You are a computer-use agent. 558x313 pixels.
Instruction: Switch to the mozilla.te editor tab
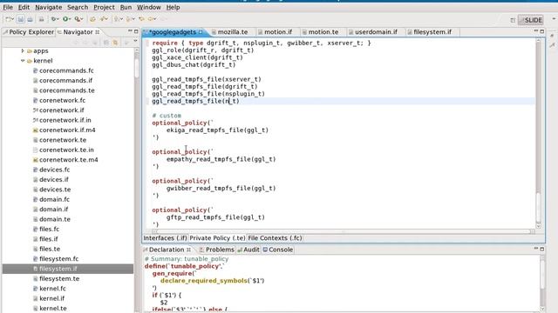click(x=233, y=32)
